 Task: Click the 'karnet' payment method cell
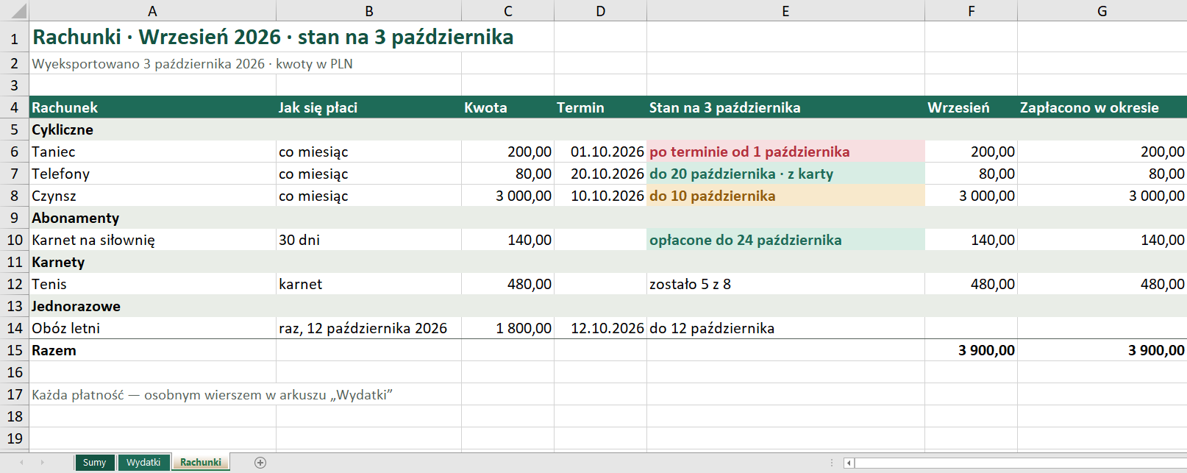(369, 284)
